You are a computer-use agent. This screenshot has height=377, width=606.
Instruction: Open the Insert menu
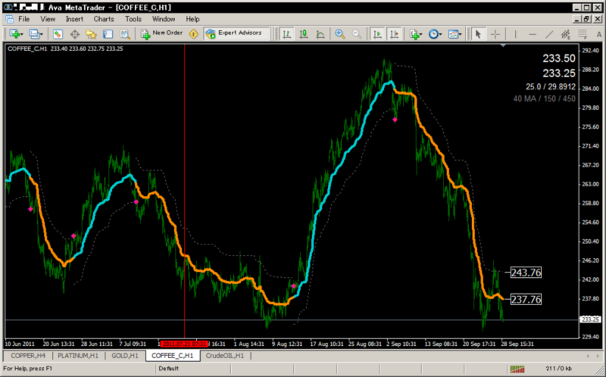74,19
